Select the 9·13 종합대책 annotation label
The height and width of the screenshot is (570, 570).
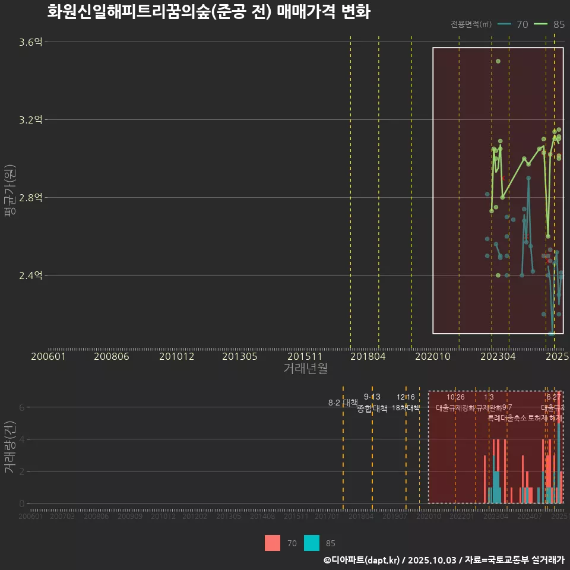(372, 403)
